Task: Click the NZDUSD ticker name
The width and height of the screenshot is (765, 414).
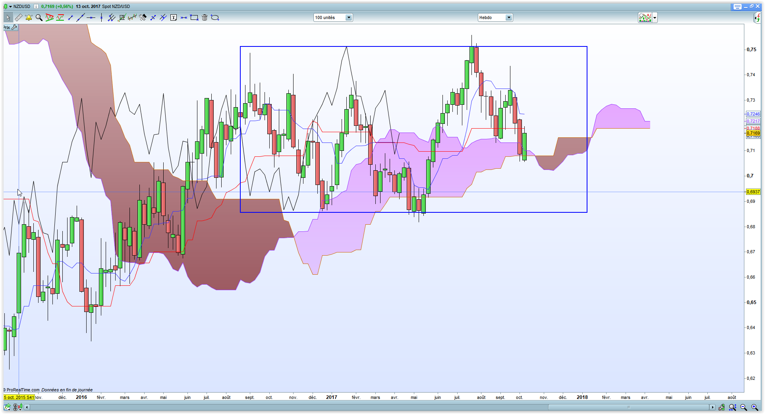Action: [22, 6]
